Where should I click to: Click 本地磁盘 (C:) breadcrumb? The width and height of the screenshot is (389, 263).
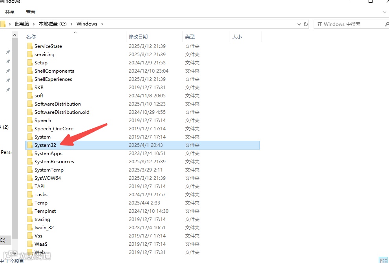click(53, 24)
